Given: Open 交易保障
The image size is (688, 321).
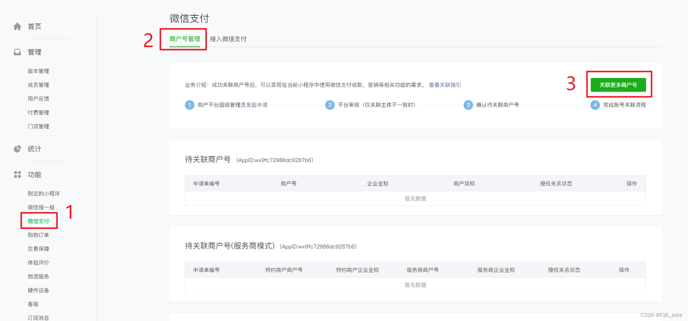Looking at the screenshot, I should tap(38, 249).
